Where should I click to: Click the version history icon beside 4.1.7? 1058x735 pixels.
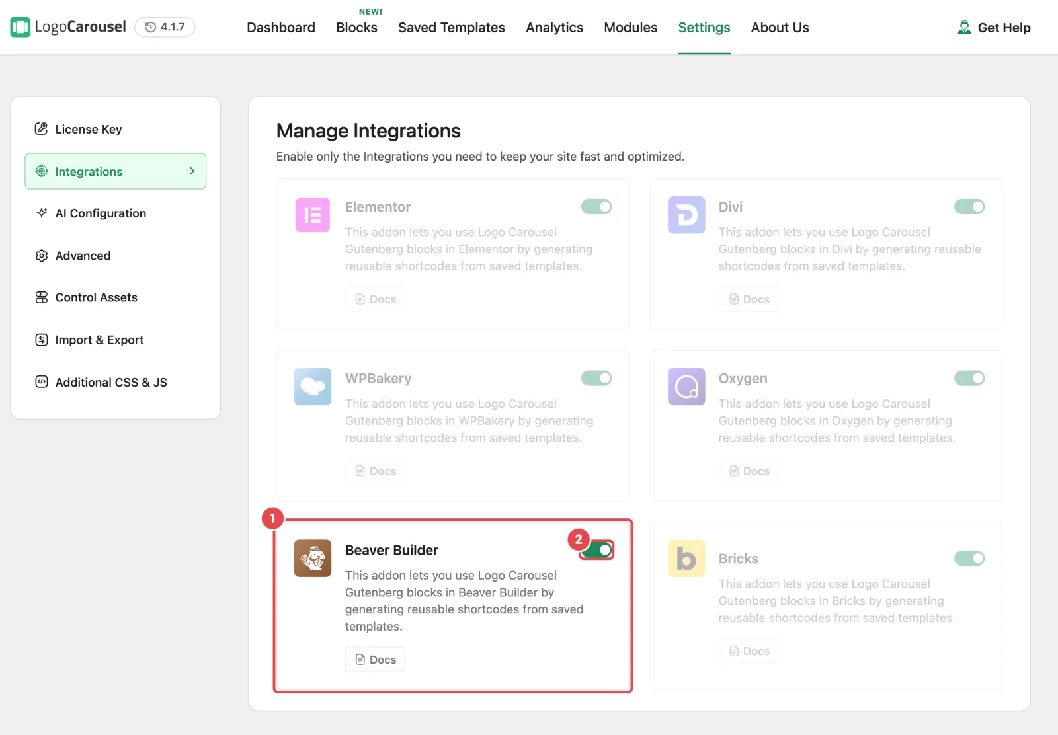150,27
